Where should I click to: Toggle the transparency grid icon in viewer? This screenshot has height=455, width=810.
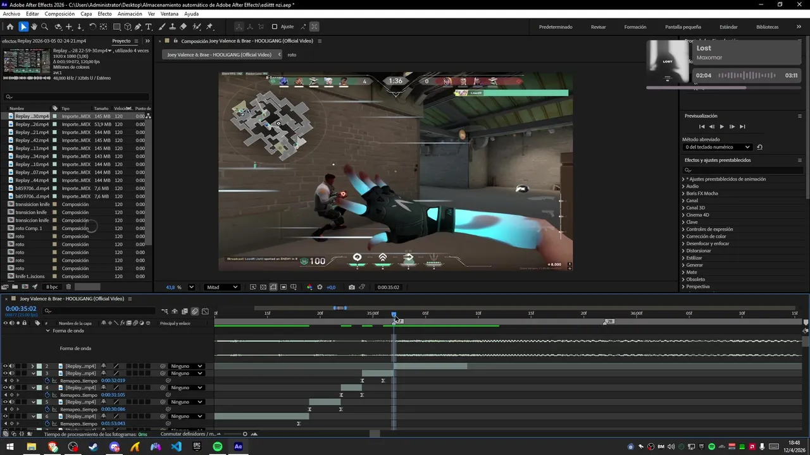tap(263, 287)
